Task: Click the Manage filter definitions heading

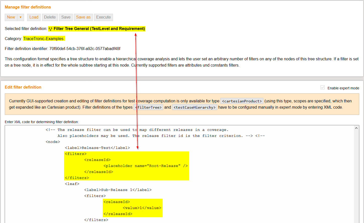Action: tap(28, 7)
